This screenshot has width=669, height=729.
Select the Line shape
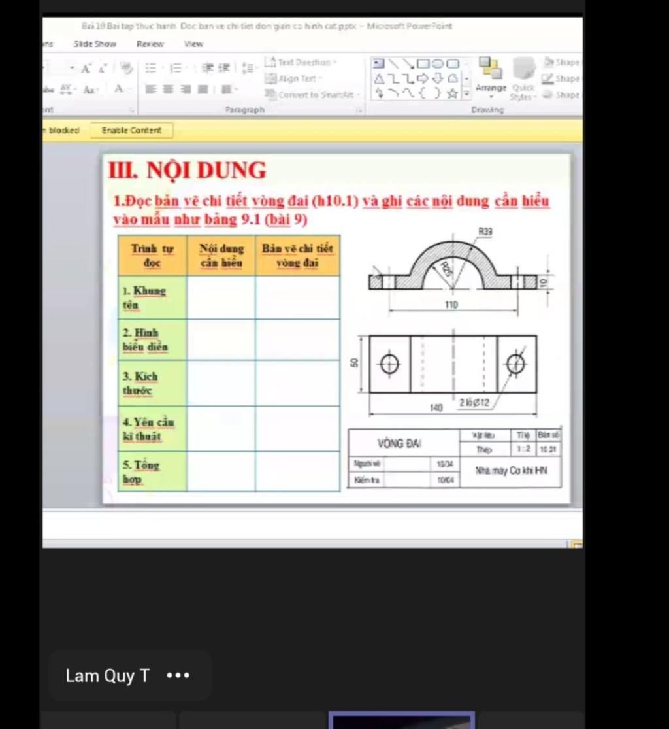[393, 63]
